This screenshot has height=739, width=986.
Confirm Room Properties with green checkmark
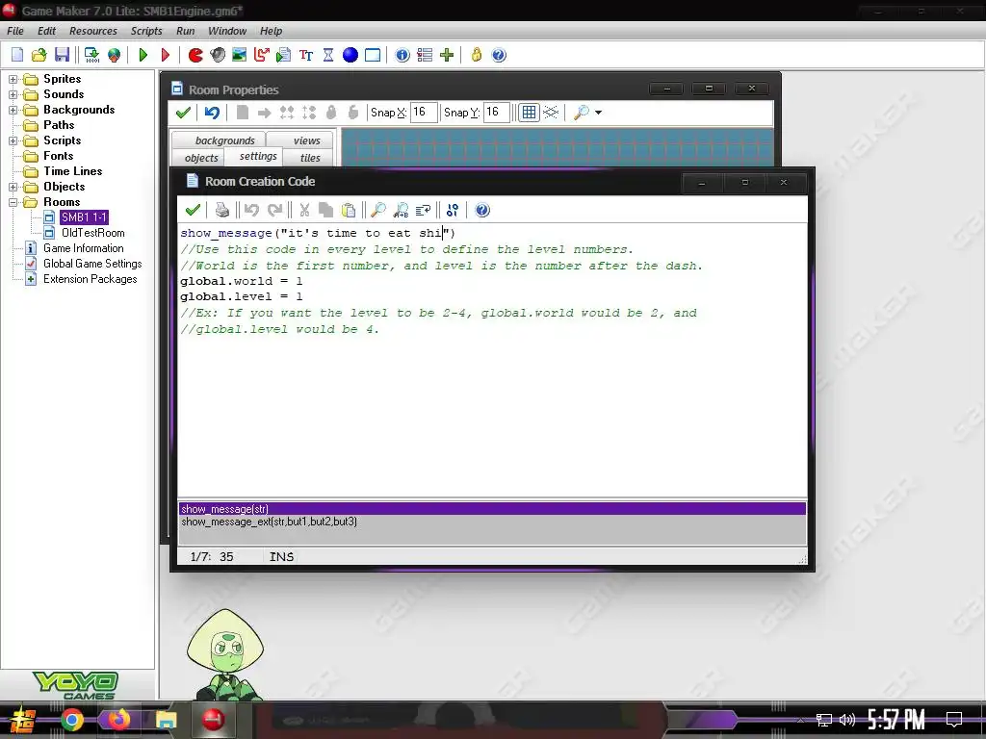point(183,113)
